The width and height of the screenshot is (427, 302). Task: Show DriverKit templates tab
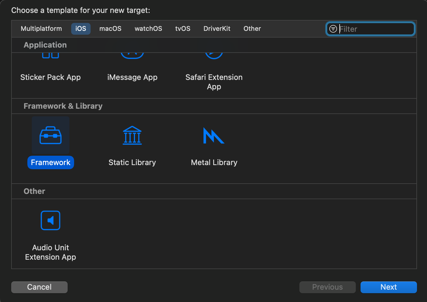[217, 29]
